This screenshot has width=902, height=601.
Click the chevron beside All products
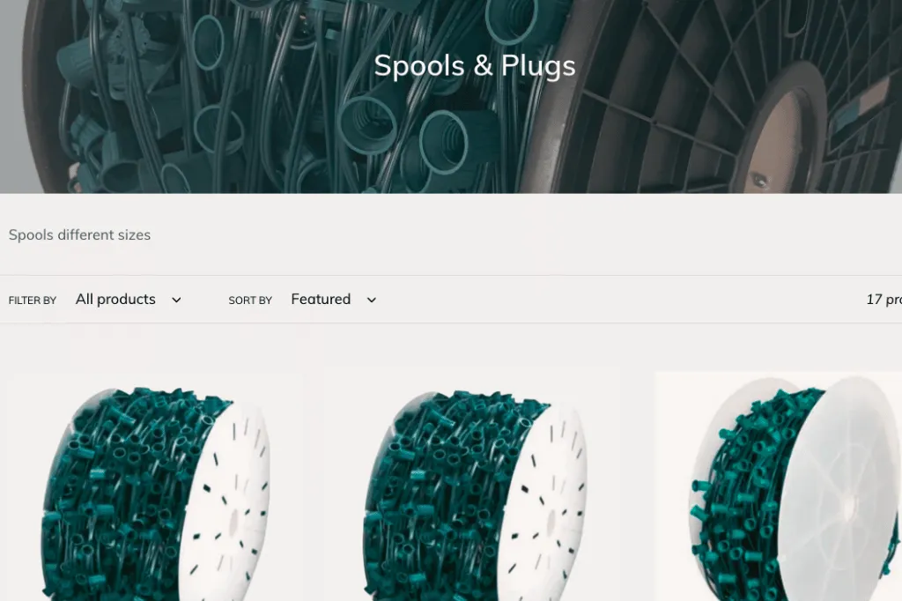tap(176, 300)
